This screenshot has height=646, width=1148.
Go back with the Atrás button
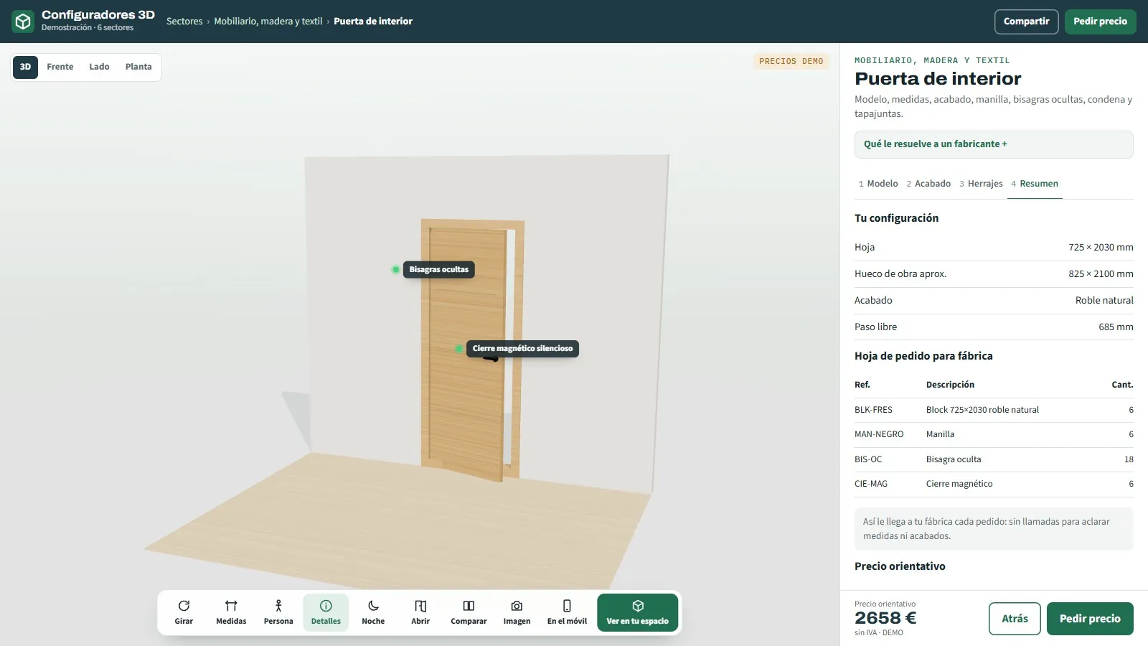pyautogui.click(x=1015, y=619)
